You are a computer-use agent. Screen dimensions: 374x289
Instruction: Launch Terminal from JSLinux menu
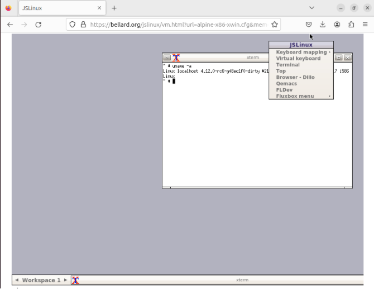pos(301,65)
